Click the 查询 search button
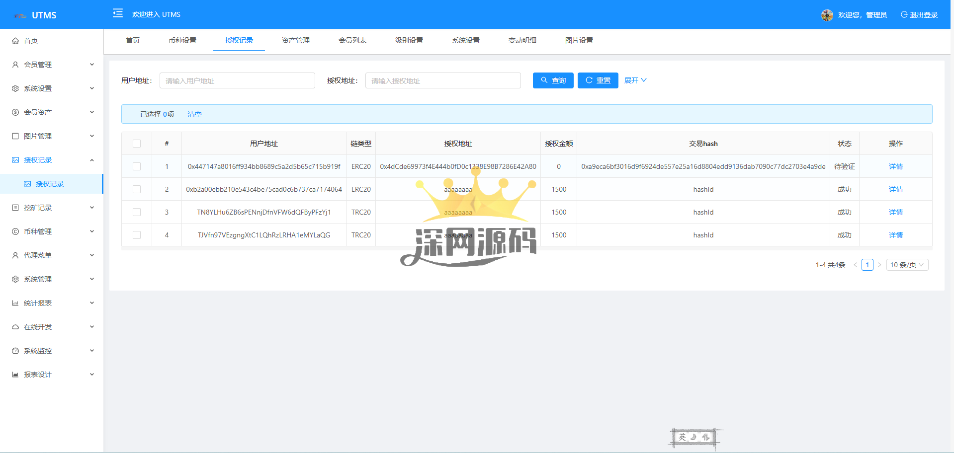Screen dimensions: 954x453 [553, 80]
